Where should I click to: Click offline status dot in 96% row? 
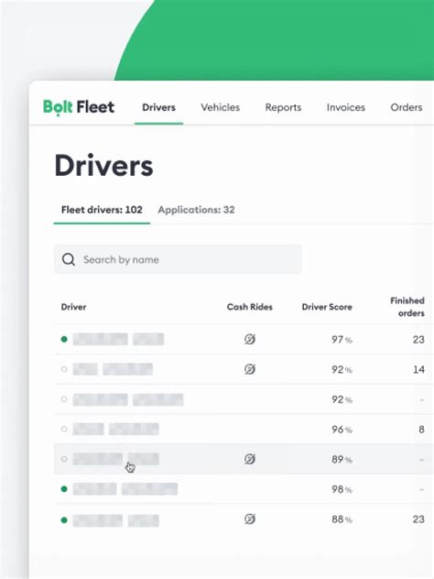coord(64,429)
